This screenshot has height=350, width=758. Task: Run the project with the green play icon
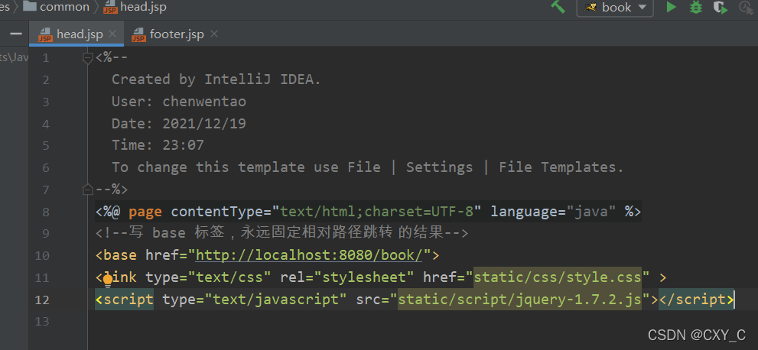(671, 7)
